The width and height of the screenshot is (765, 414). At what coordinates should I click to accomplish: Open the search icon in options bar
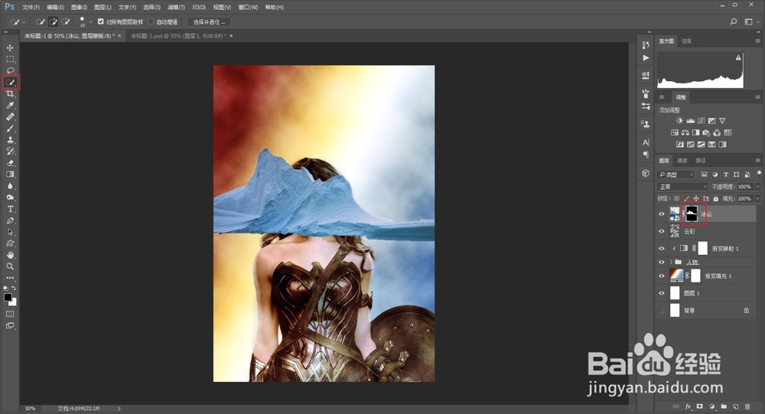[734, 21]
